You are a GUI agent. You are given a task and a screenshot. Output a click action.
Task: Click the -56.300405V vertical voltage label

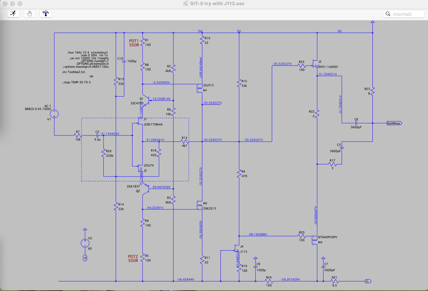pos(201,230)
